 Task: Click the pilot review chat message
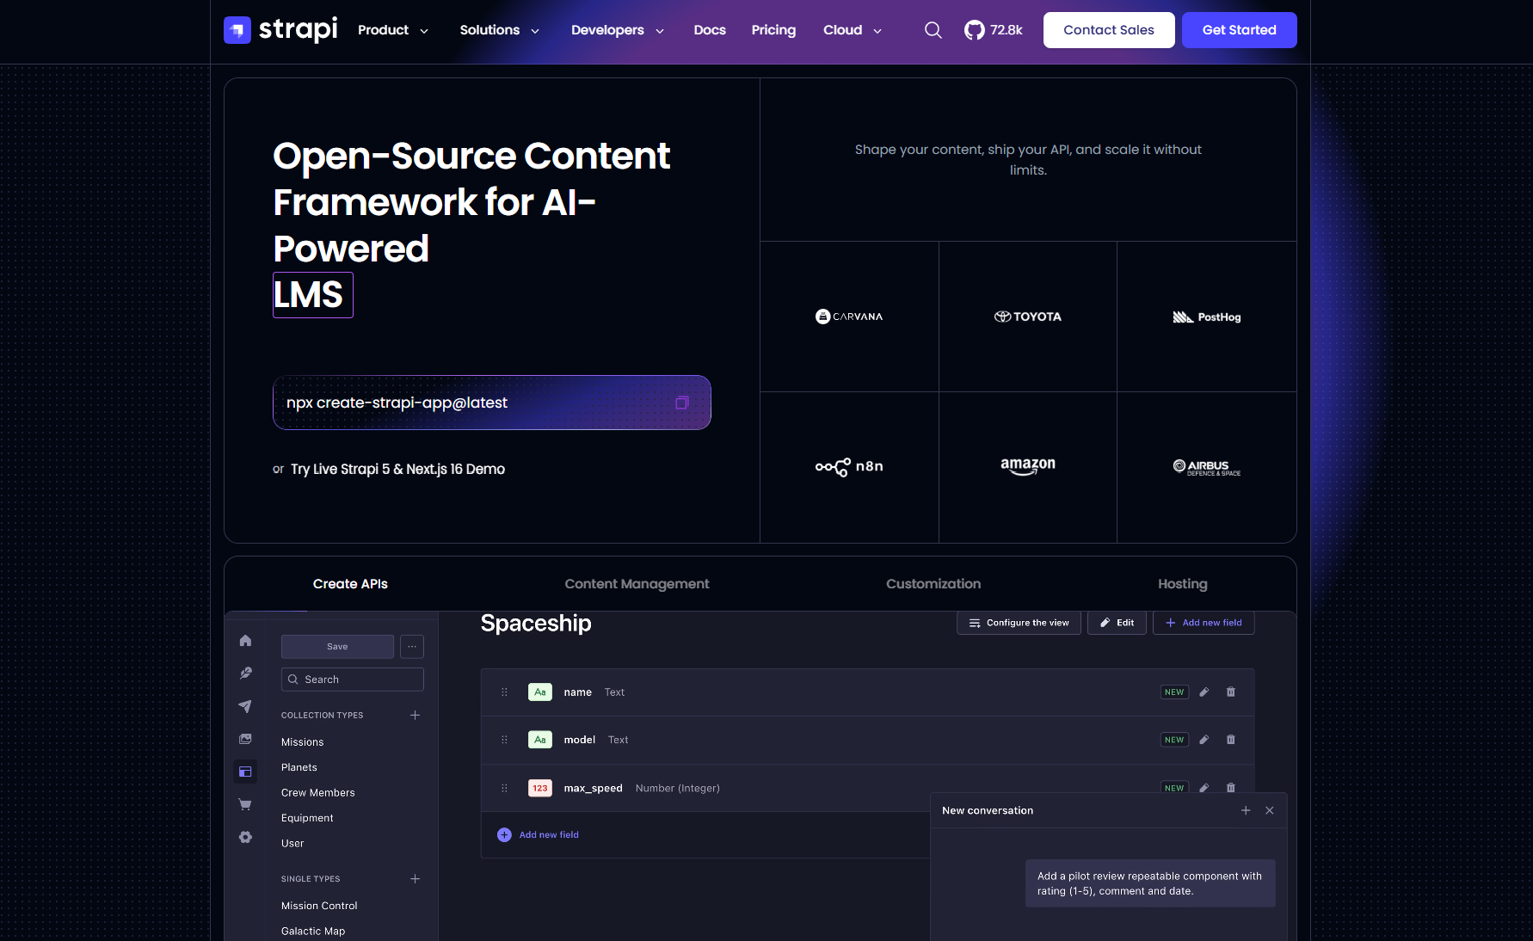tap(1150, 883)
